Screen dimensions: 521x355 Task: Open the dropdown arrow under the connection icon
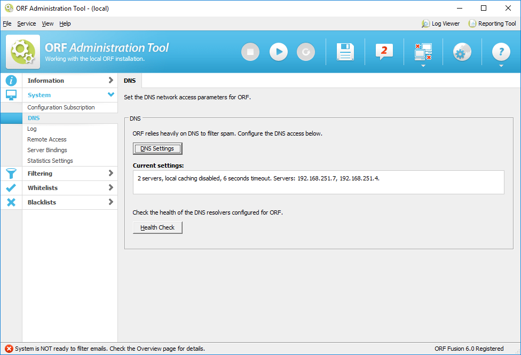[423, 66]
